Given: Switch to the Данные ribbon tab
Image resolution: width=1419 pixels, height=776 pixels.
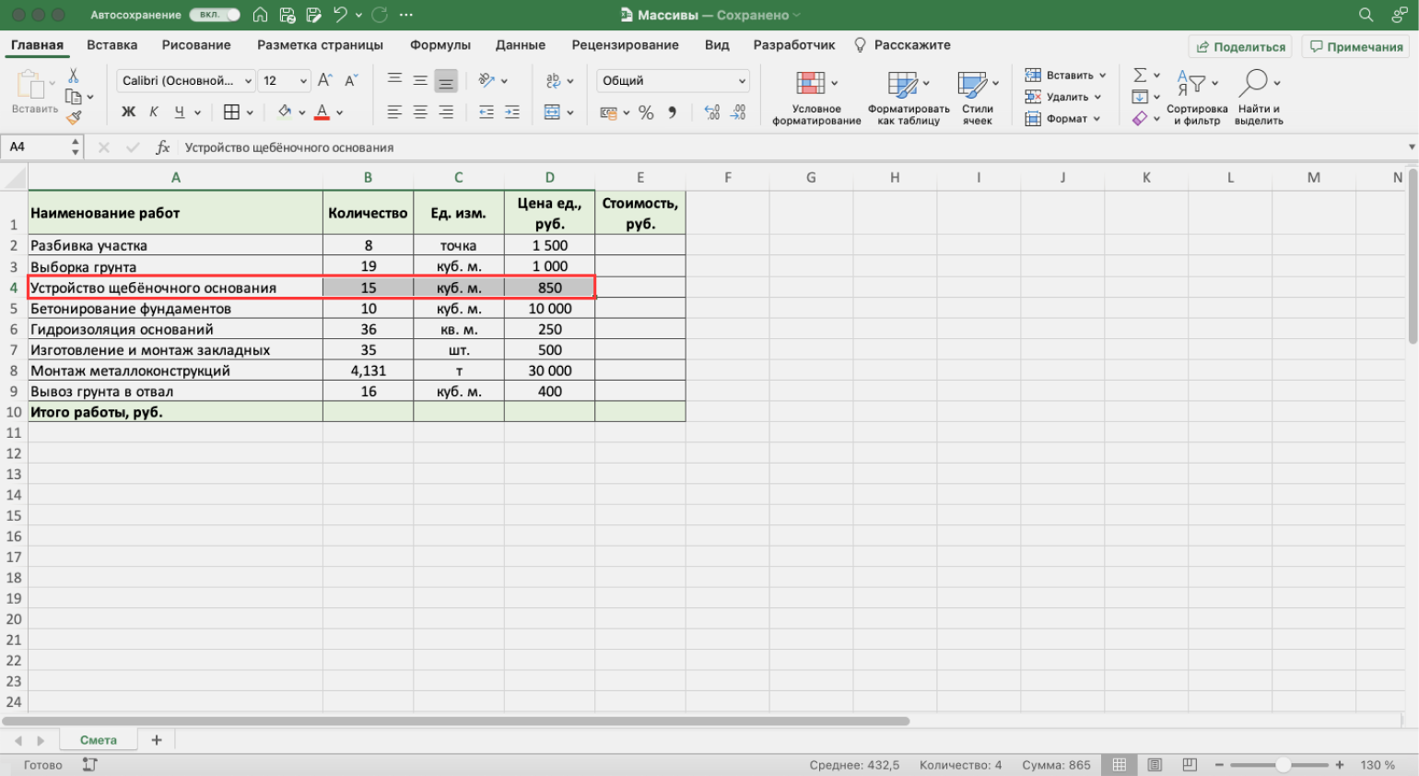Looking at the screenshot, I should pos(520,45).
